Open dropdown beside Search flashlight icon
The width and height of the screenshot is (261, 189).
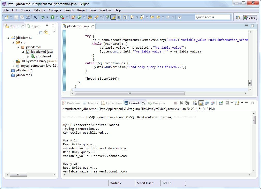click(x=101, y=17)
